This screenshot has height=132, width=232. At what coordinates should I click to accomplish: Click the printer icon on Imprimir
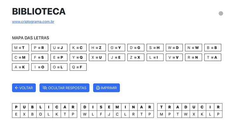[x=98, y=88]
